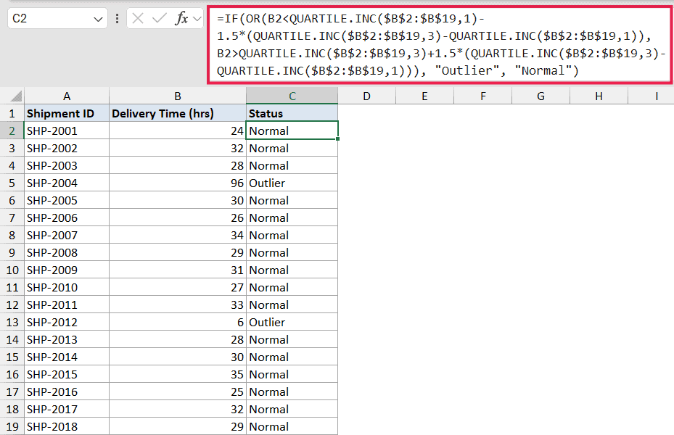This screenshot has width=674, height=435.
Task: Click the Status header cell
Action: coord(292,113)
